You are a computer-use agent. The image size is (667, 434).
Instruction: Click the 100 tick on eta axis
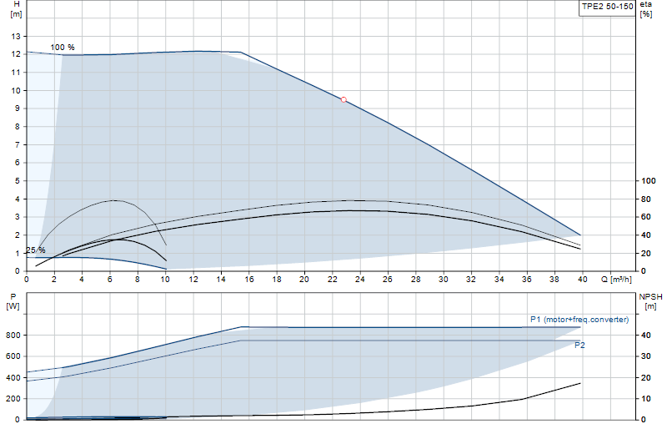(649, 180)
